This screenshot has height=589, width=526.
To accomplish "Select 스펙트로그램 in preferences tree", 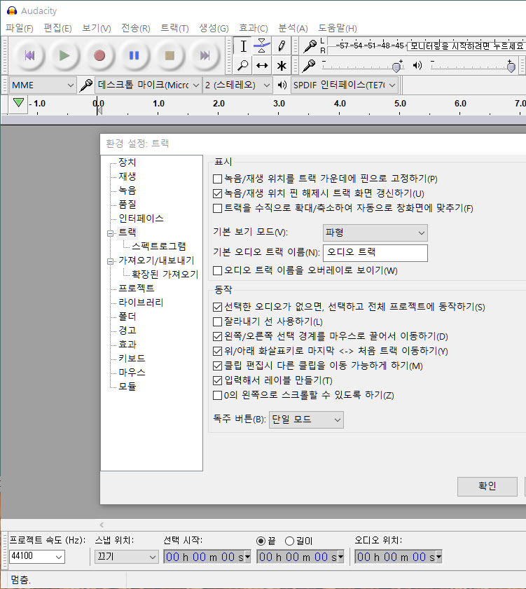I will tap(159, 247).
